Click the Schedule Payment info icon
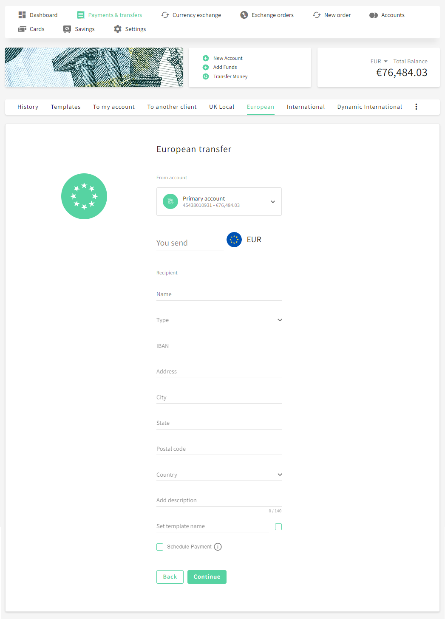 pos(218,547)
